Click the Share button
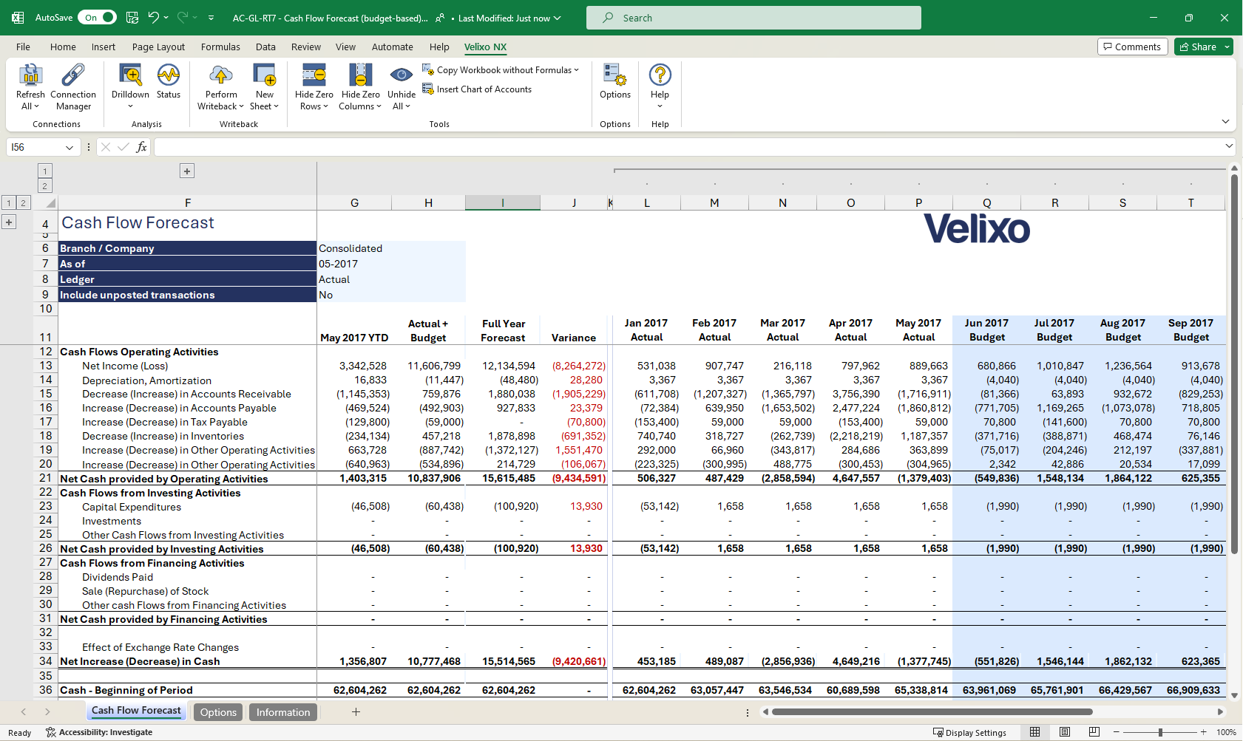The image size is (1243, 741). 1197,47
